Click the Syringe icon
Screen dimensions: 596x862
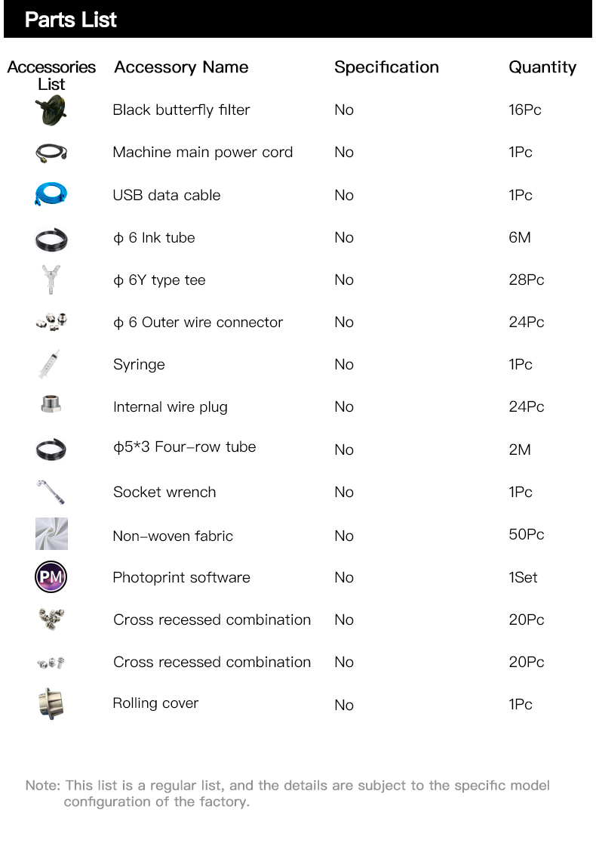[51, 364]
